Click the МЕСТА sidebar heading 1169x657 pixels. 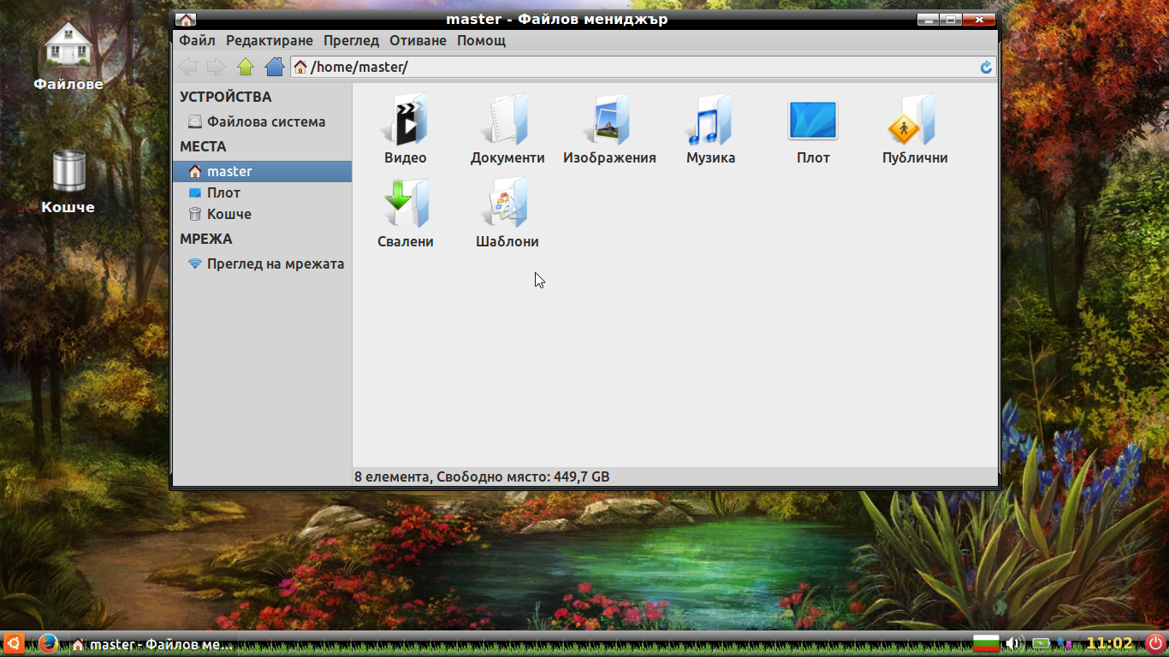[x=203, y=146]
